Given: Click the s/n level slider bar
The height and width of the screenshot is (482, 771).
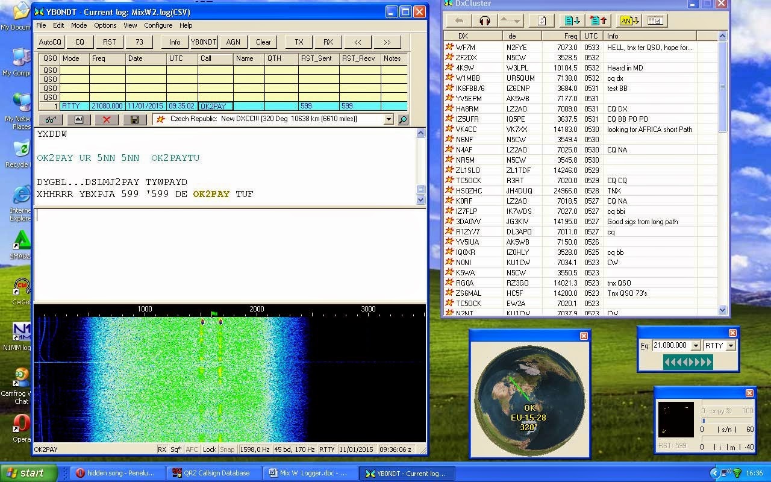Looking at the screenshot, I should [727, 421].
